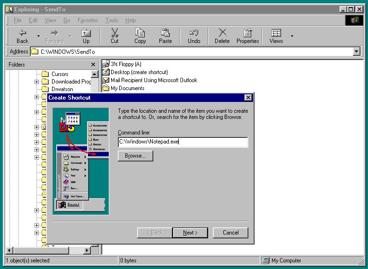Open the Go menu
Screen dimensions: 368x269
click(67, 20)
